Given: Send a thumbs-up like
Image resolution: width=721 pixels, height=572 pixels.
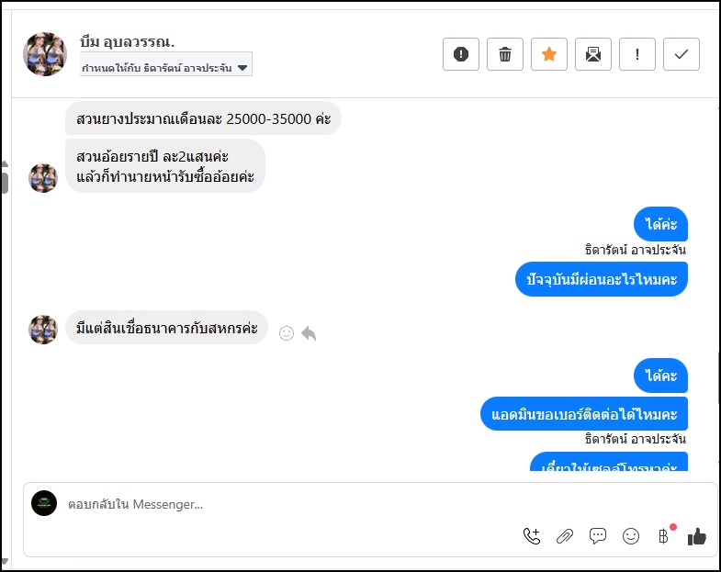Looking at the screenshot, I should pyautogui.click(x=697, y=537).
